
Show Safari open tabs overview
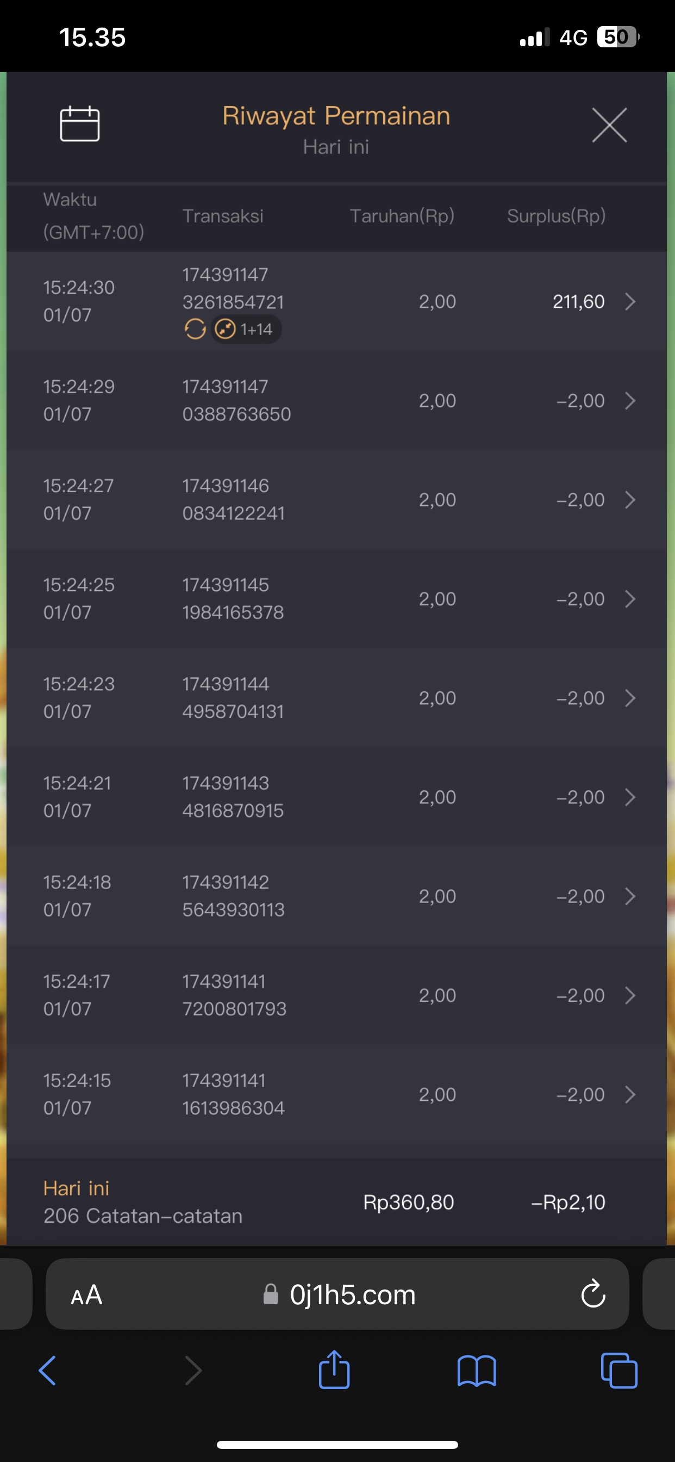[x=618, y=1371]
